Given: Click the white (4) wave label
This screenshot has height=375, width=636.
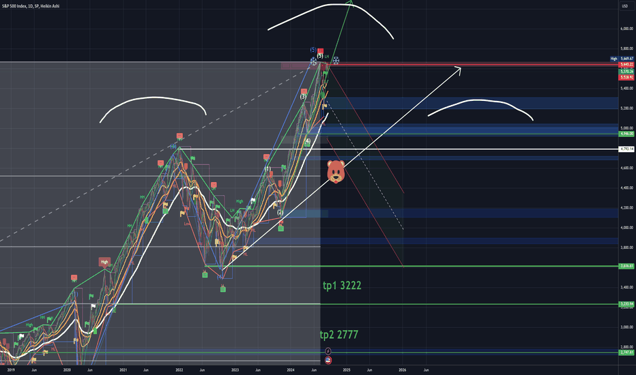Looking at the screenshot, I should [x=308, y=141].
